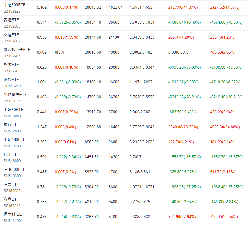Image resolution: width=248 pixels, height=225 pixels.
Task: Click cost value 4.6531/4.653
Action: pos(141,7)
